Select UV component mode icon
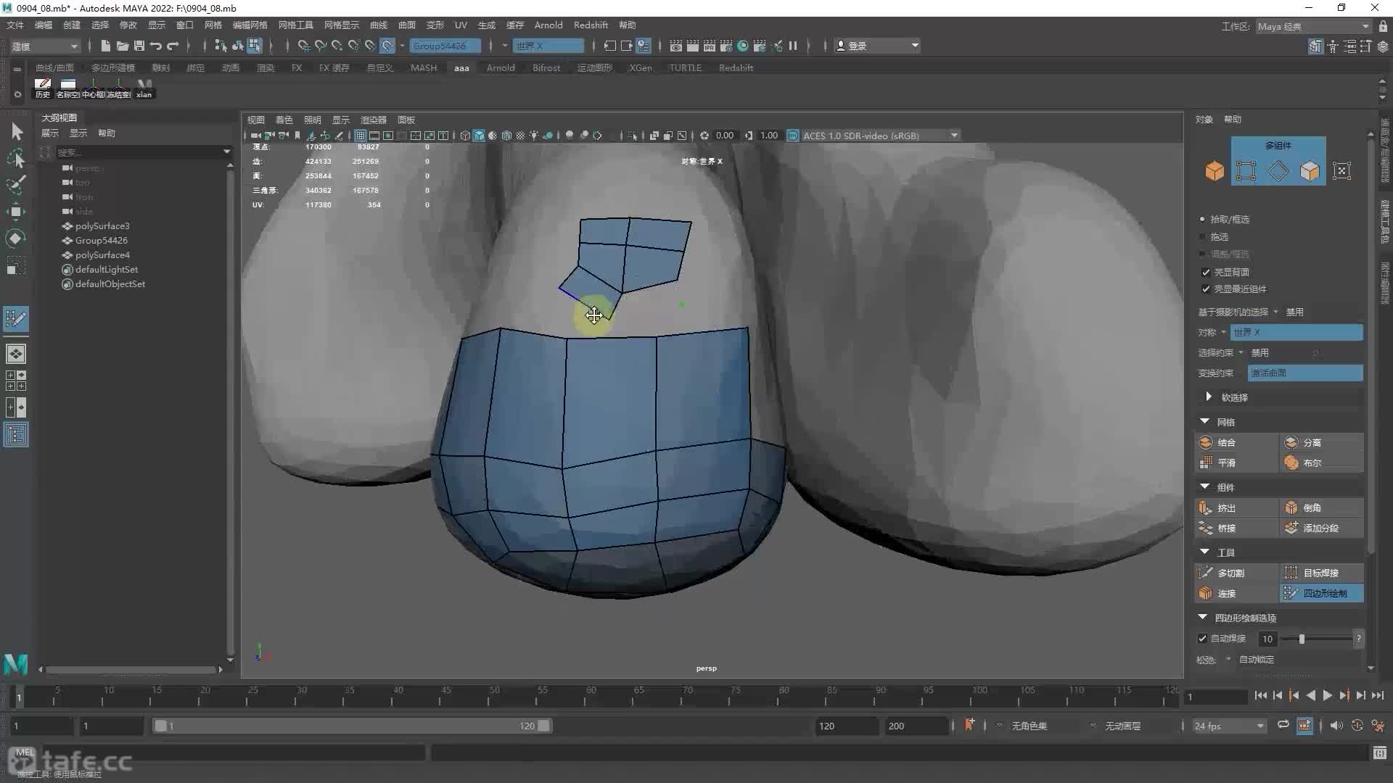Screen dimensions: 1393x783 tap(1342, 171)
